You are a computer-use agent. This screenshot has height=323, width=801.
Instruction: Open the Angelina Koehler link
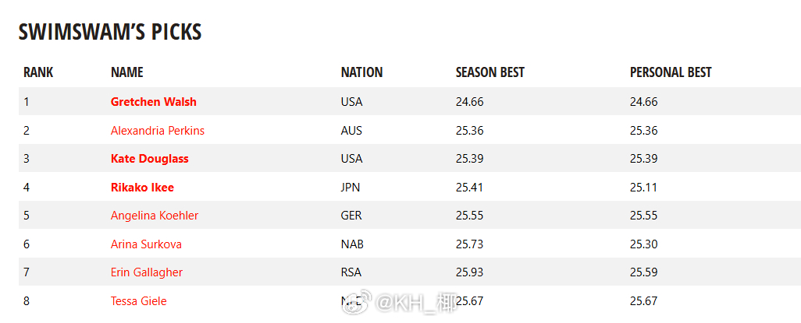(x=155, y=216)
